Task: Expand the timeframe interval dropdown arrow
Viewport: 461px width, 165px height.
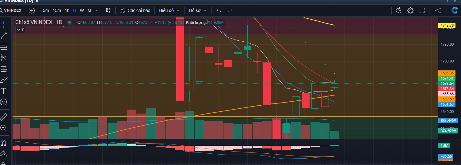Action: (97, 10)
